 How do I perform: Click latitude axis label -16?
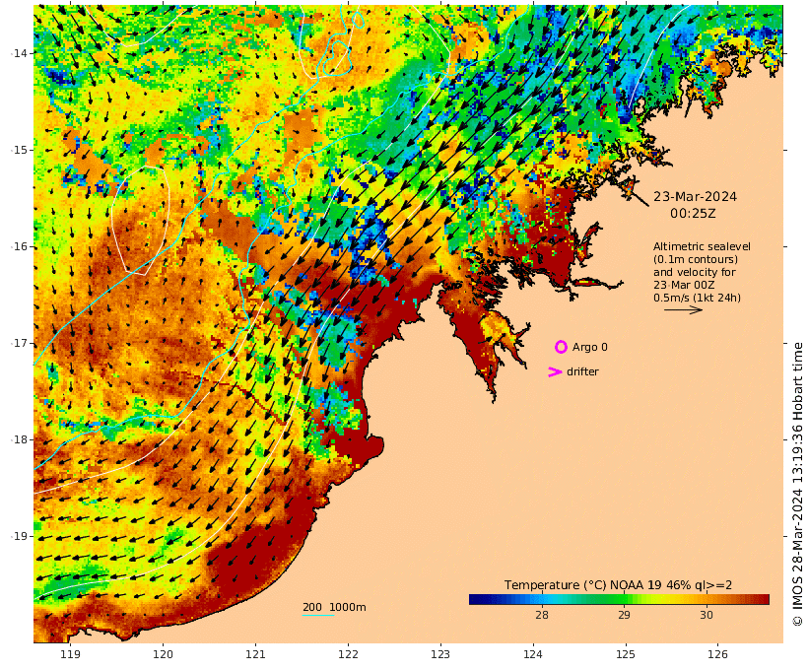pos(19,246)
